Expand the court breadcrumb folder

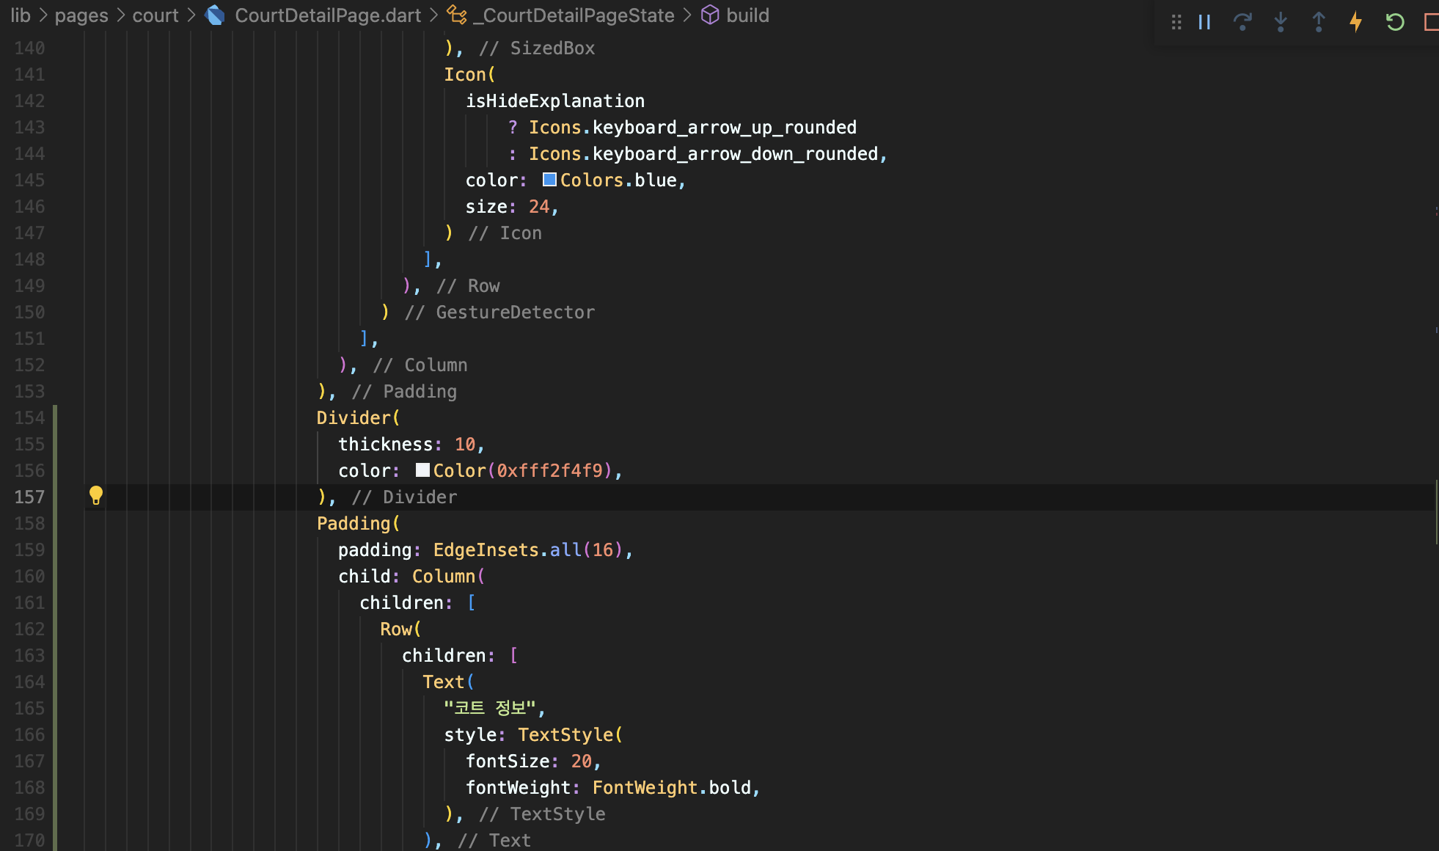click(155, 15)
